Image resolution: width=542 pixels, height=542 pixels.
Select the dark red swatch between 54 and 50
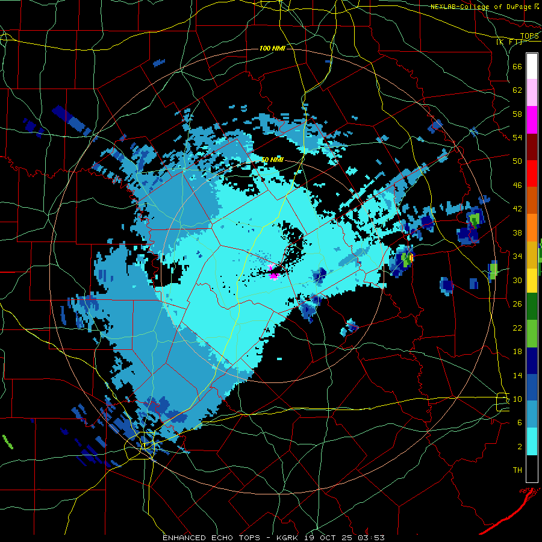[532, 146]
